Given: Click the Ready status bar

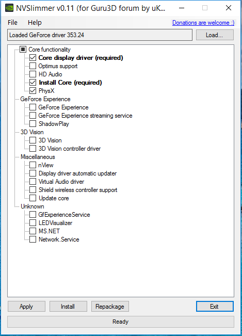Looking at the screenshot, I should click(x=121, y=322).
